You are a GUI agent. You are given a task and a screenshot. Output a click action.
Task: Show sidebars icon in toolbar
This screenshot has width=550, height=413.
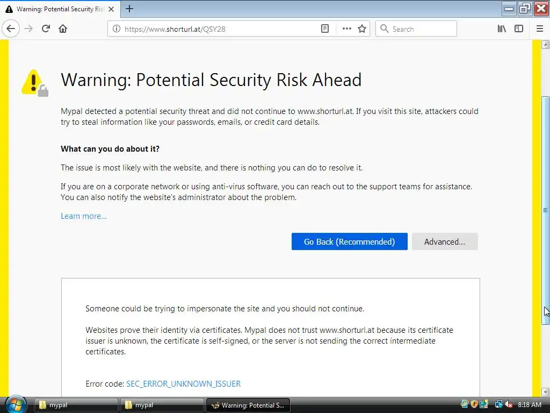click(519, 29)
